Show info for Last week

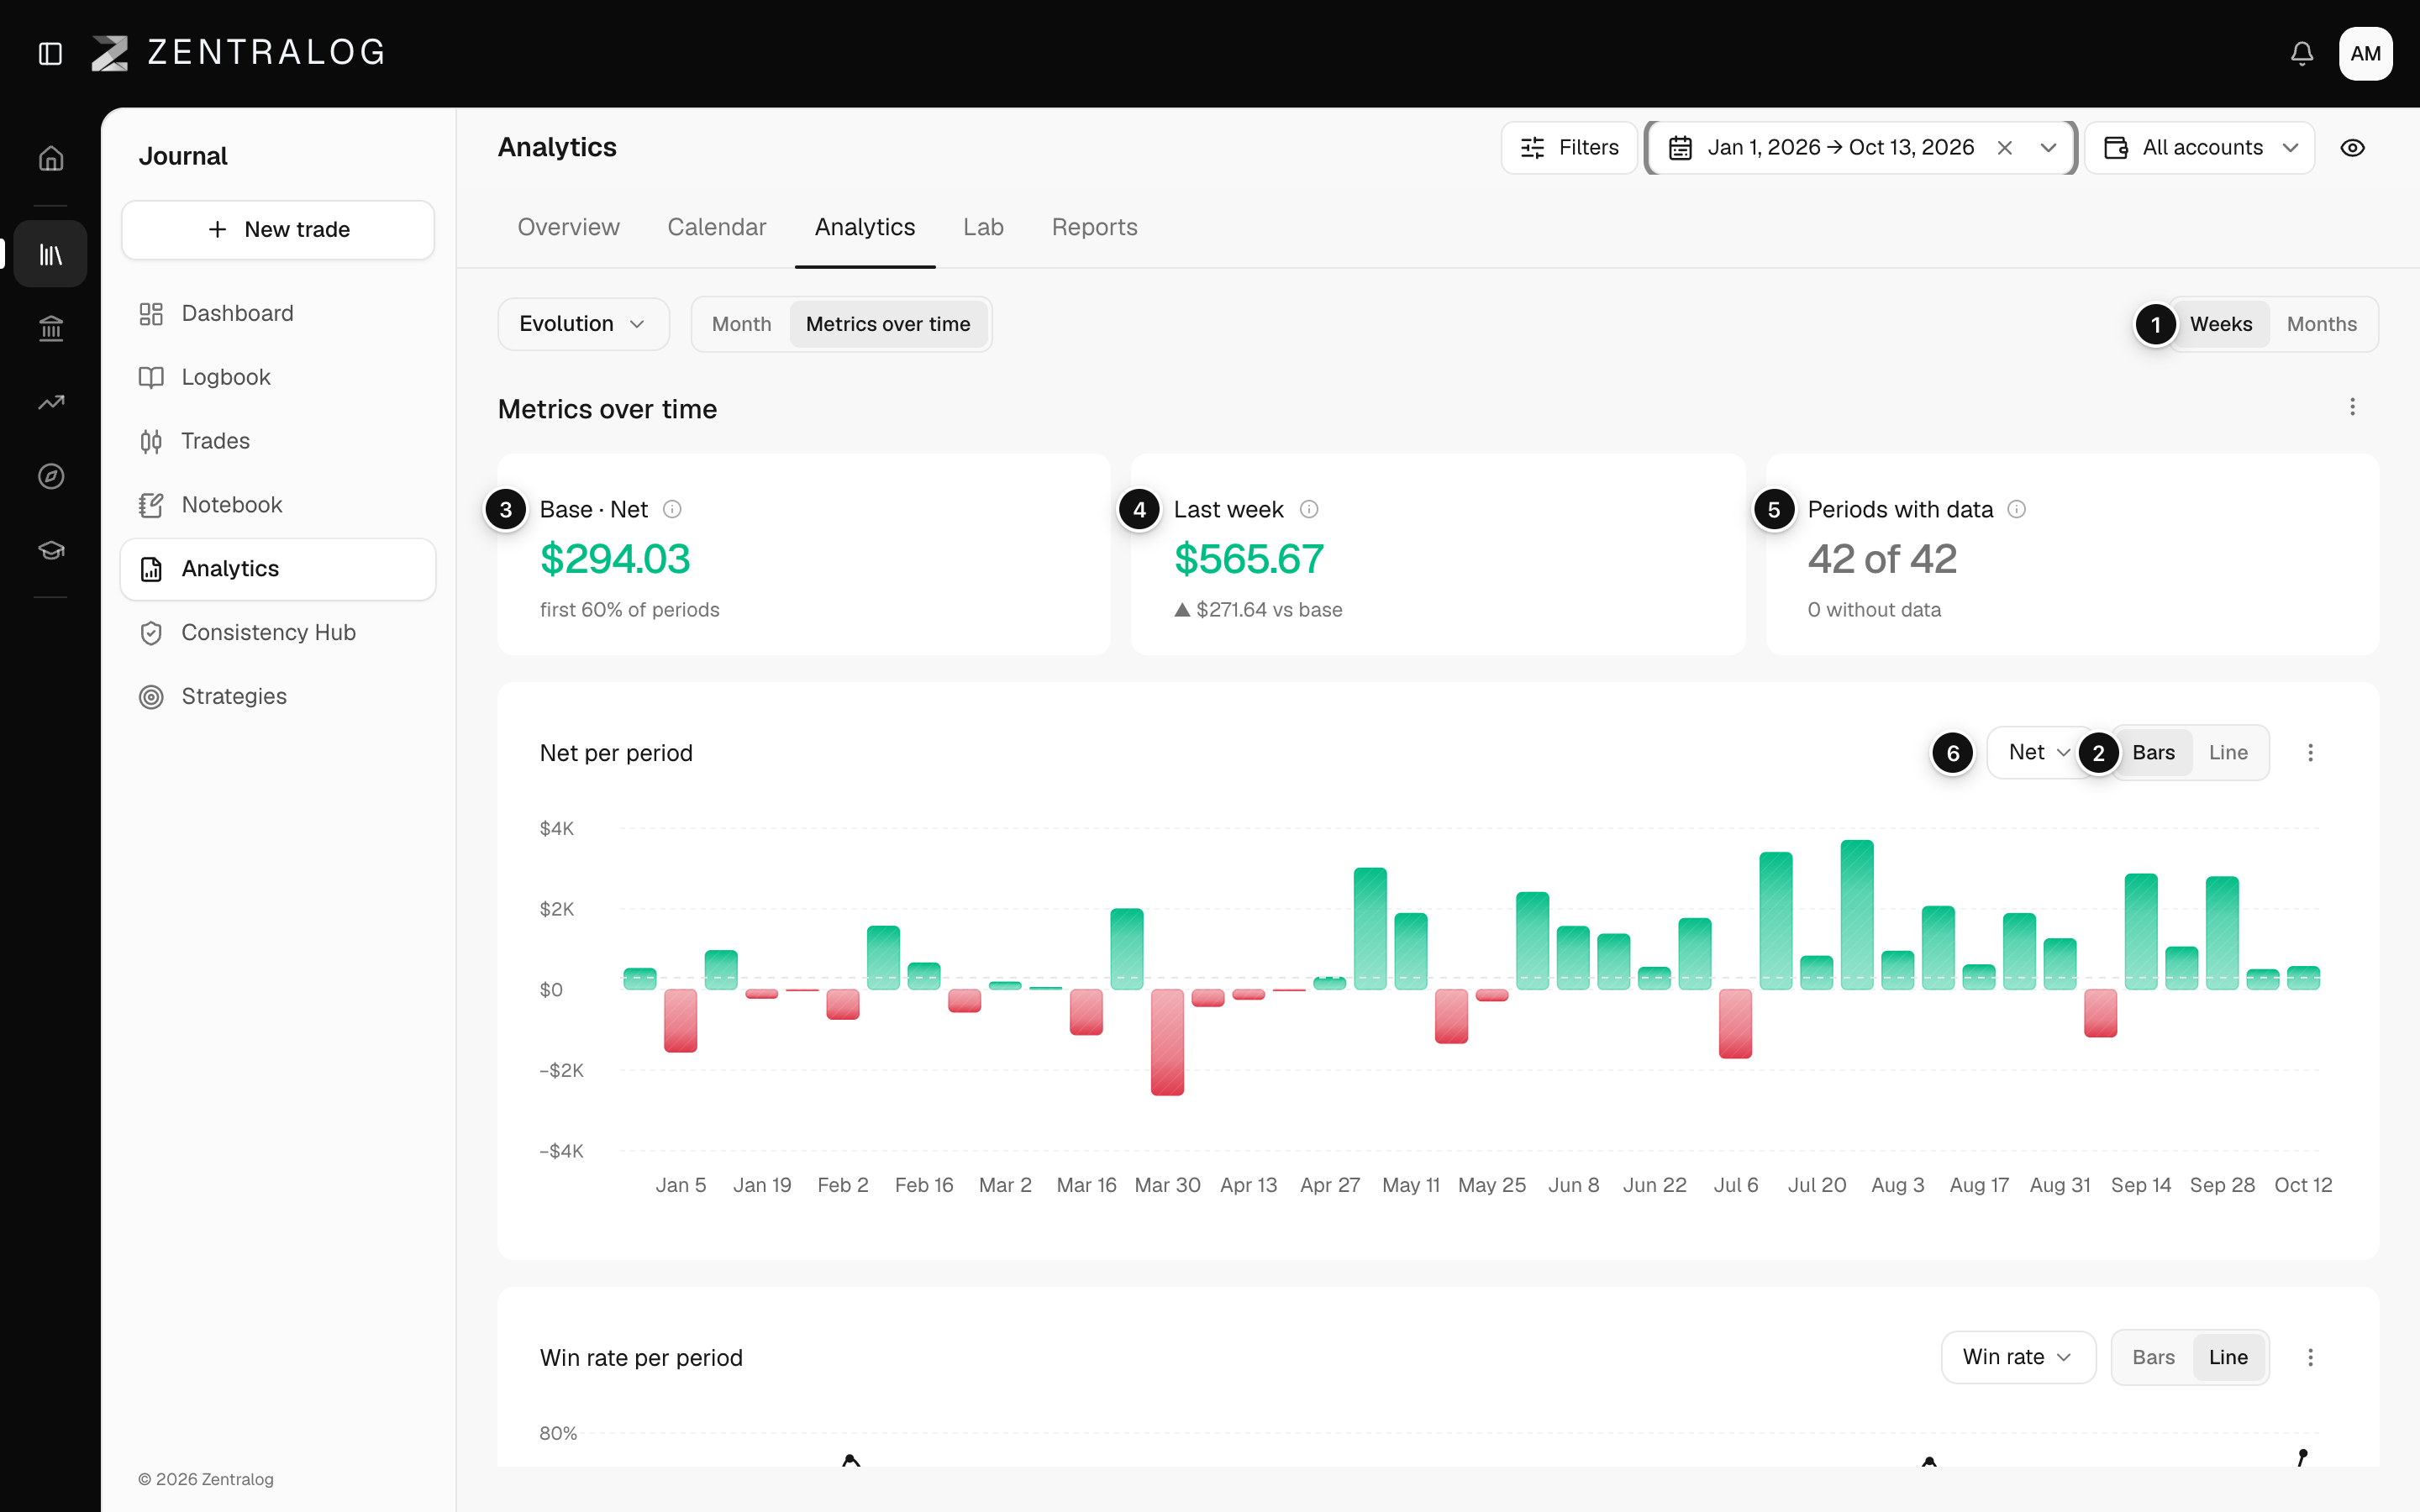click(1309, 510)
